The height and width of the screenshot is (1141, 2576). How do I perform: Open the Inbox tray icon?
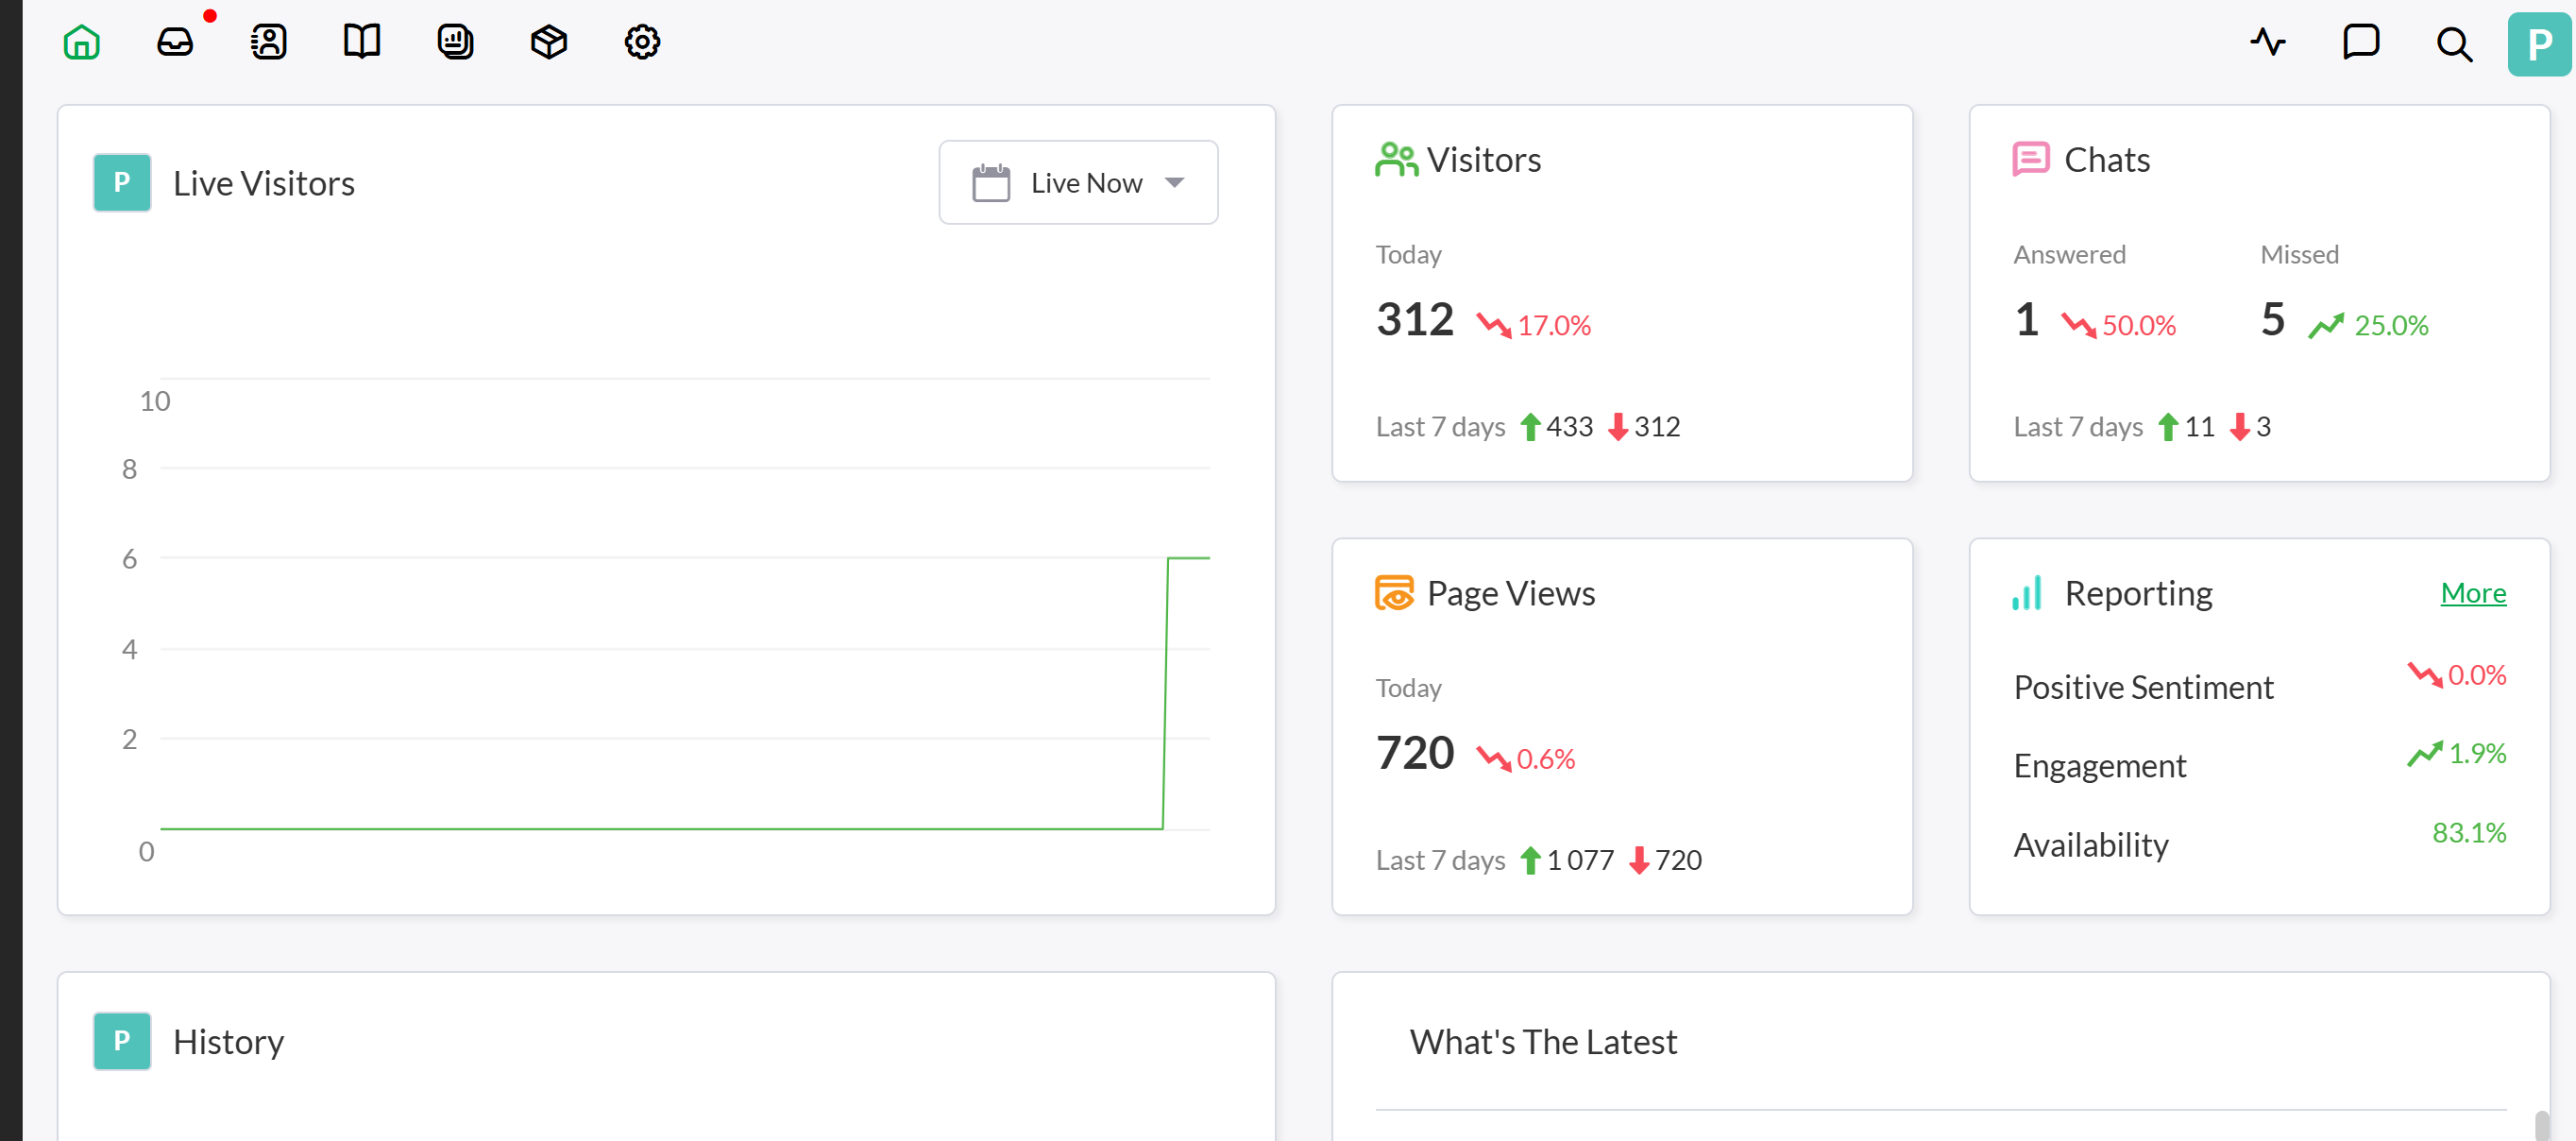(x=175, y=42)
